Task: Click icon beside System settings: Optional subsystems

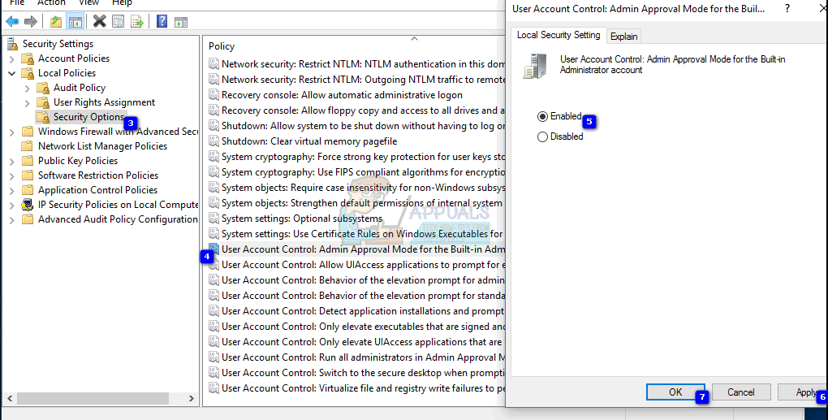Action: [213, 219]
